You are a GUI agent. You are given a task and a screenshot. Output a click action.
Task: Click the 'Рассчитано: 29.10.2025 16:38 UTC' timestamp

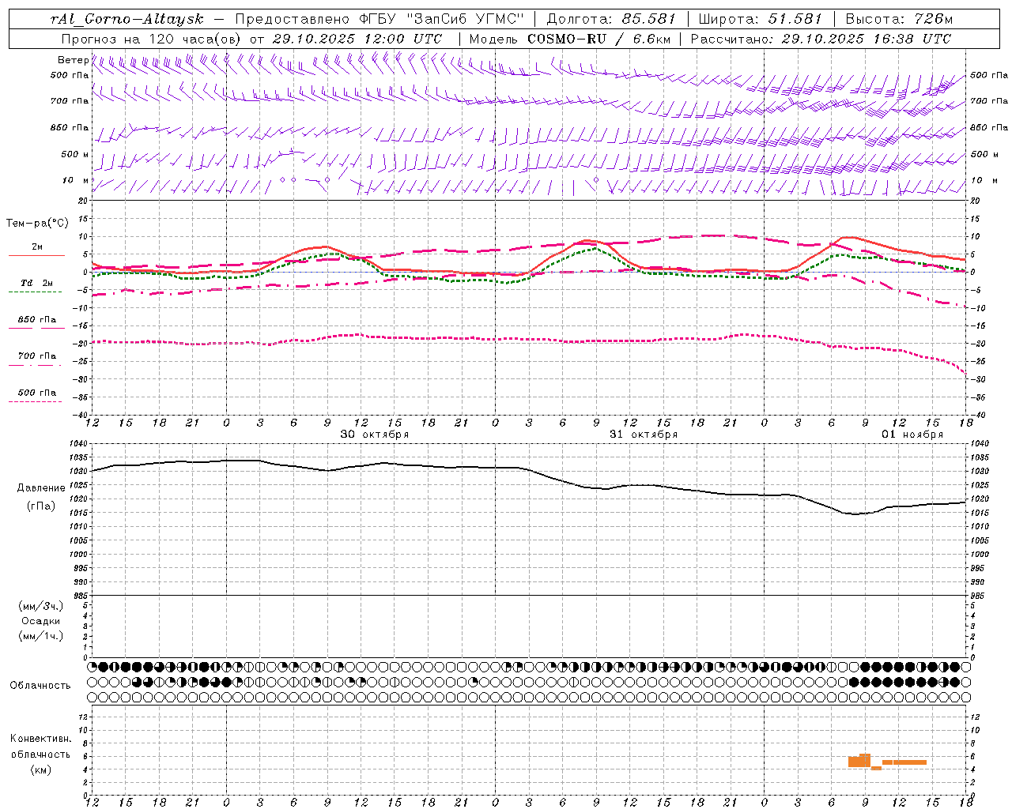point(821,39)
